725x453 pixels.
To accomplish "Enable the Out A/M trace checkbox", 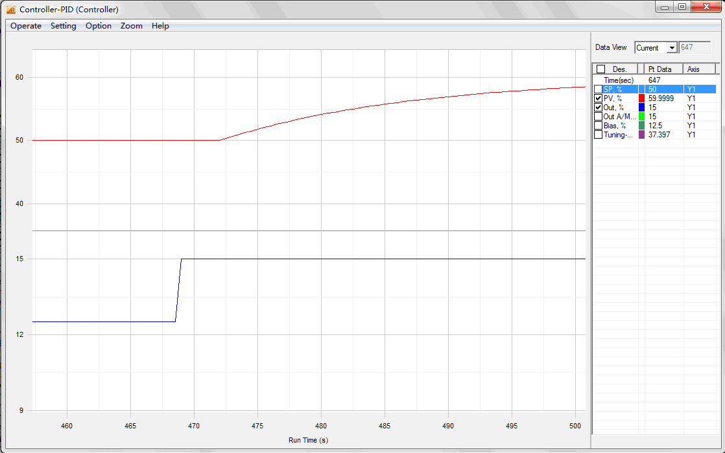I will click(x=599, y=117).
